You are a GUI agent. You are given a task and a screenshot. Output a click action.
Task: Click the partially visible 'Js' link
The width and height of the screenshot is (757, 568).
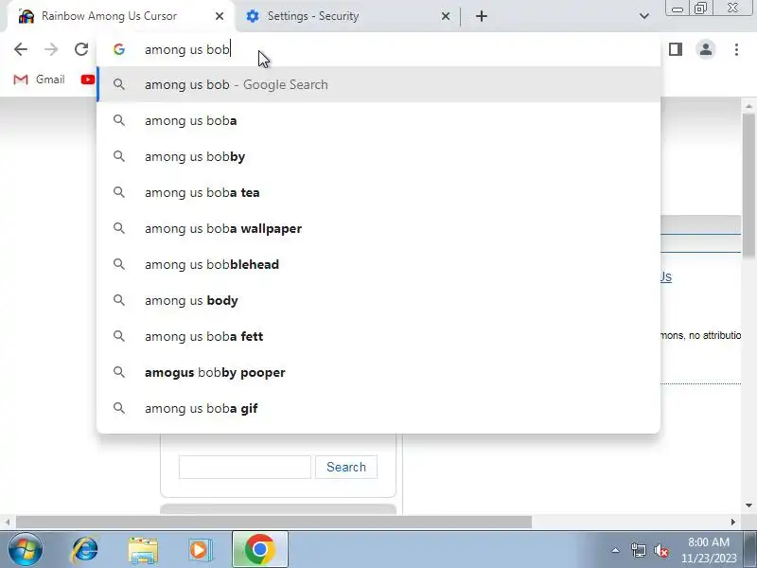click(x=666, y=276)
